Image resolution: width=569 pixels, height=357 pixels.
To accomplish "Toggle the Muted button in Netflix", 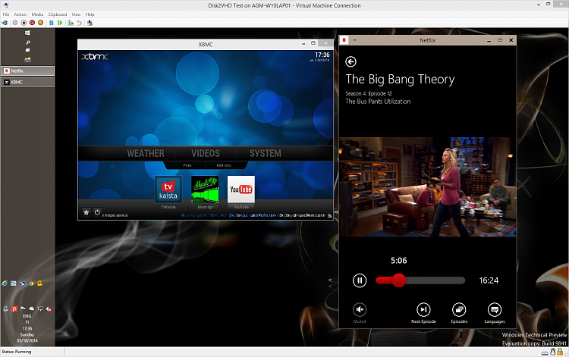I will point(360,313).
